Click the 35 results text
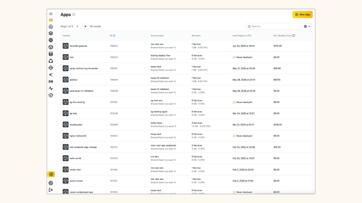The height and width of the screenshot is (203, 362). coord(95,26)
